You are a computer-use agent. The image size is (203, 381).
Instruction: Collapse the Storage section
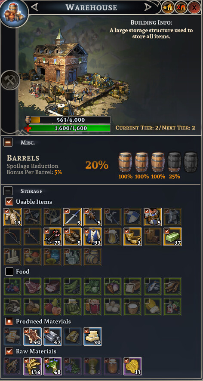click(x=8, y=191)
